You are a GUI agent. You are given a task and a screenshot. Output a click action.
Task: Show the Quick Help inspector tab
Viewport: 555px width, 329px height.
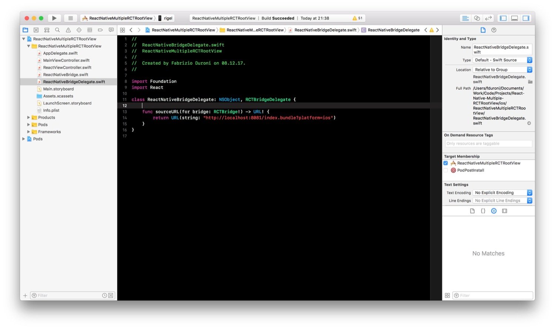pyautogui.click(x=494, y=30)
